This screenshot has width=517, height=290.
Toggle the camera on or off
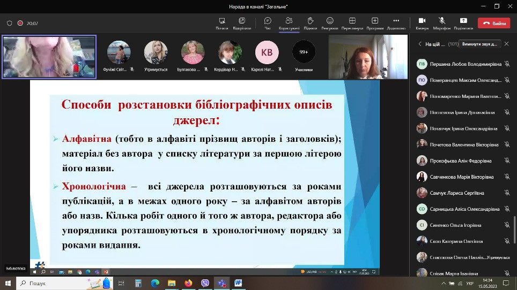click(422, 22)
